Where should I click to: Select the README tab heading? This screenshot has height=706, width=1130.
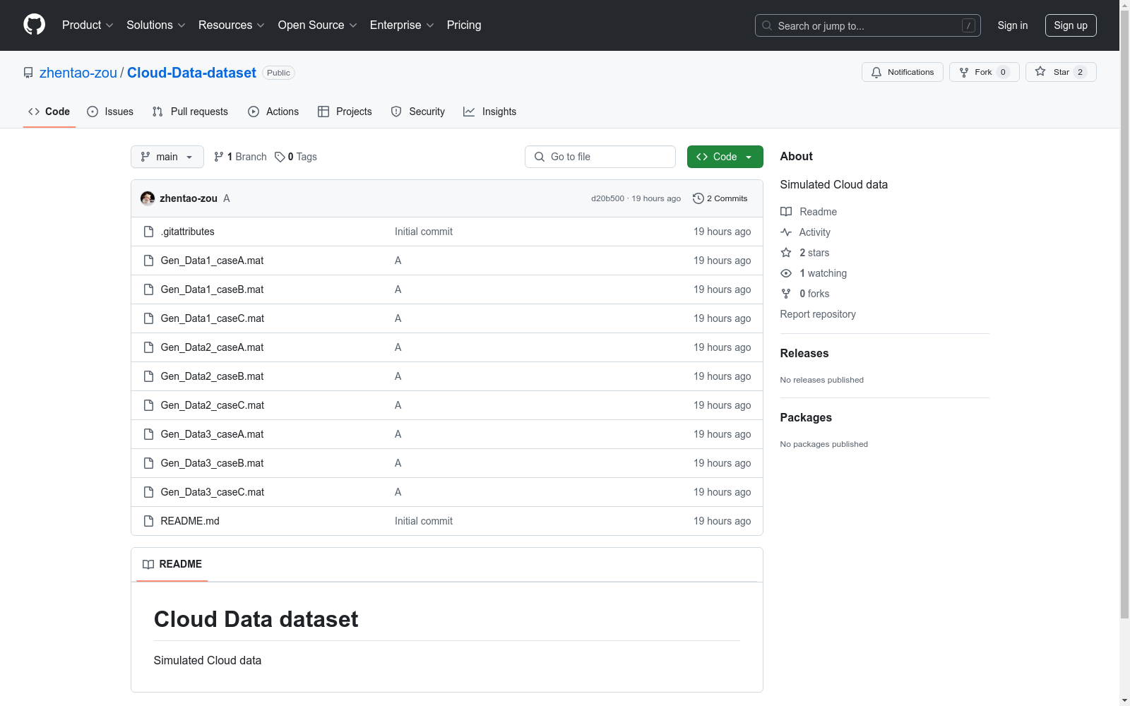click(x=172, y=564)
